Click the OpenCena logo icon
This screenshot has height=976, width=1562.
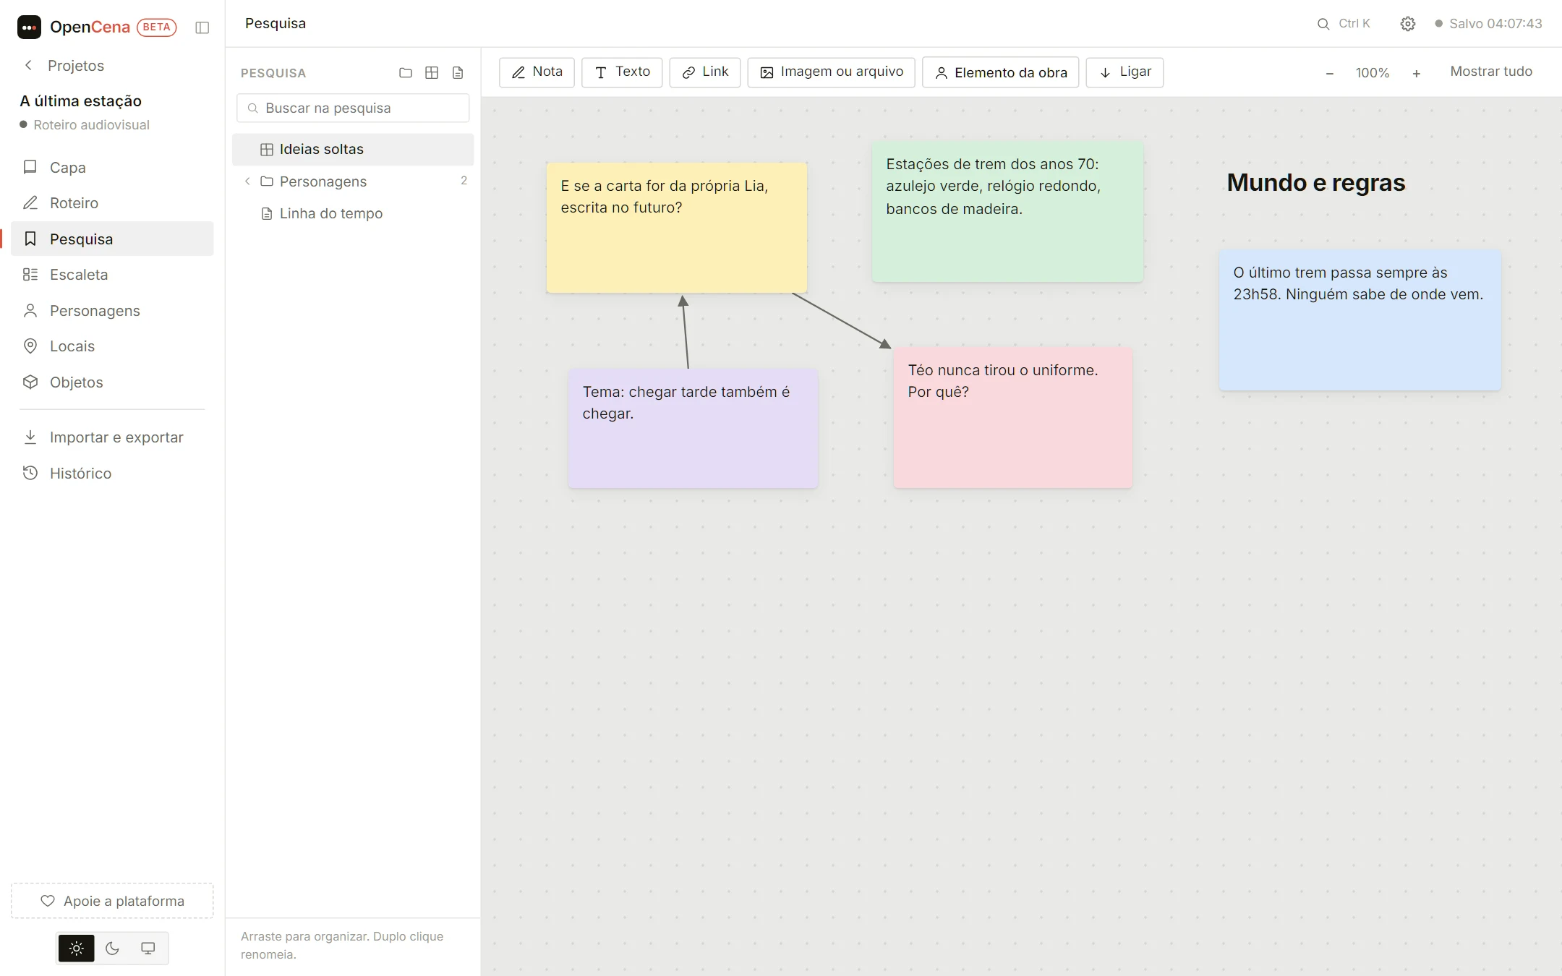[29, 27]
